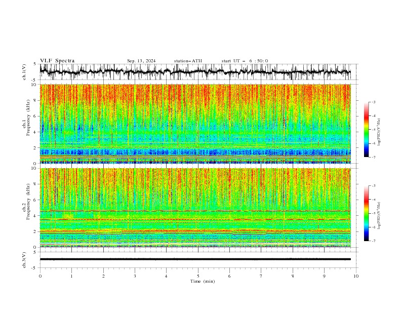401x310 pixels.
Task: Click ch.2 frequency tick label '2'
Action: (35, 231)
